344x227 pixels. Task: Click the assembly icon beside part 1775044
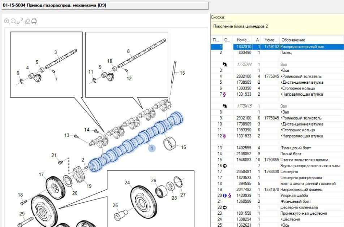click(x=226, y=64)
